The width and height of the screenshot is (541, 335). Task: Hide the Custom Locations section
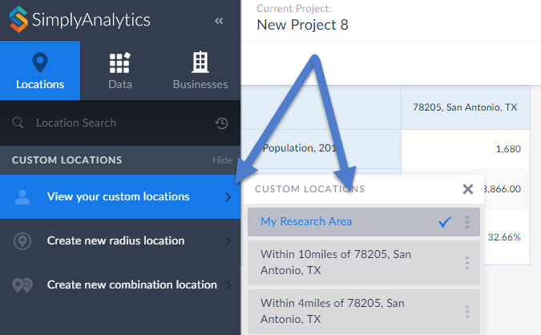pyautogui.click(x=222, y=160)
